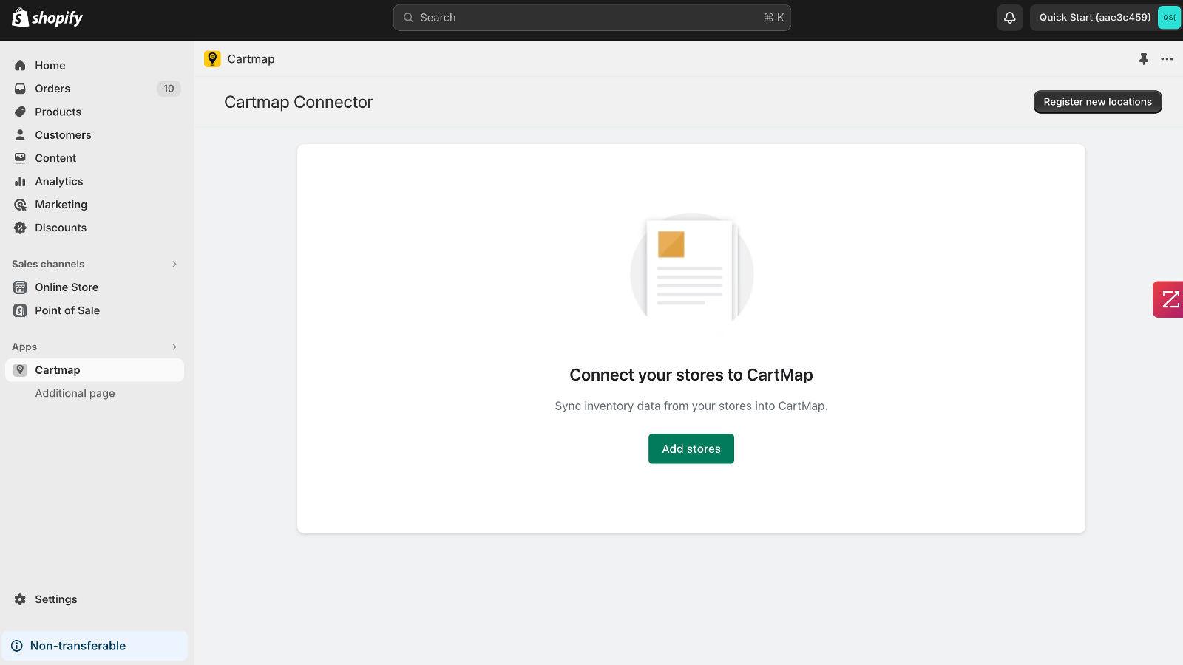Viewport: 1183px width, 665px height.
Task: Select the Analytics bar chart icon
Action: tap(20, 181)
